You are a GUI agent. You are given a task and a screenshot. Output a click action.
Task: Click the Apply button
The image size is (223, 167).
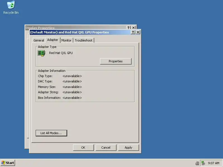129,148
